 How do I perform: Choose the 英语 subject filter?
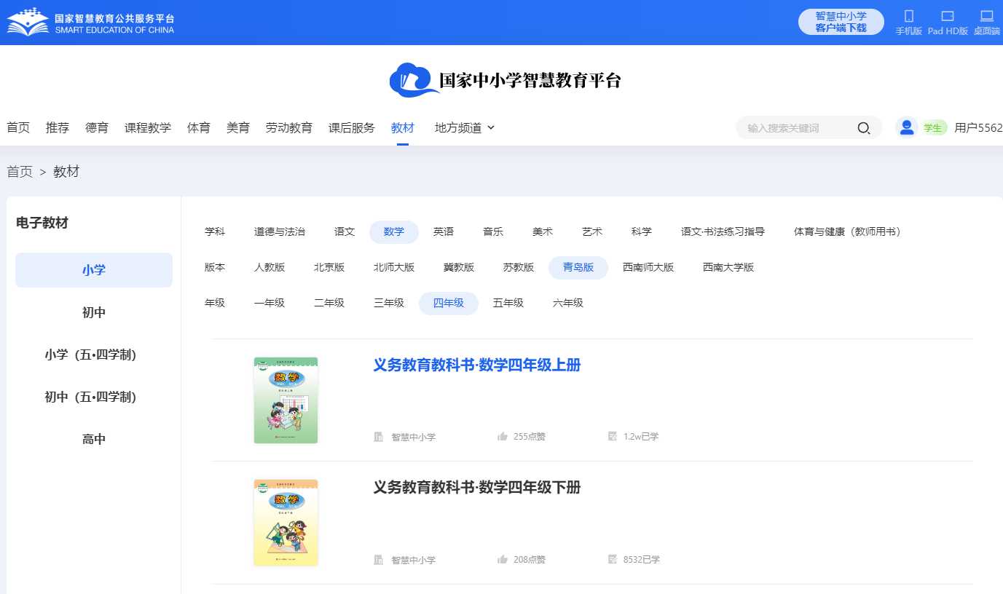[444, 231]
